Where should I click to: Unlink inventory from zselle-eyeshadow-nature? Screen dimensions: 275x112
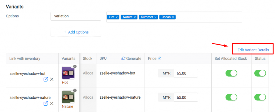tap(52, 103)
